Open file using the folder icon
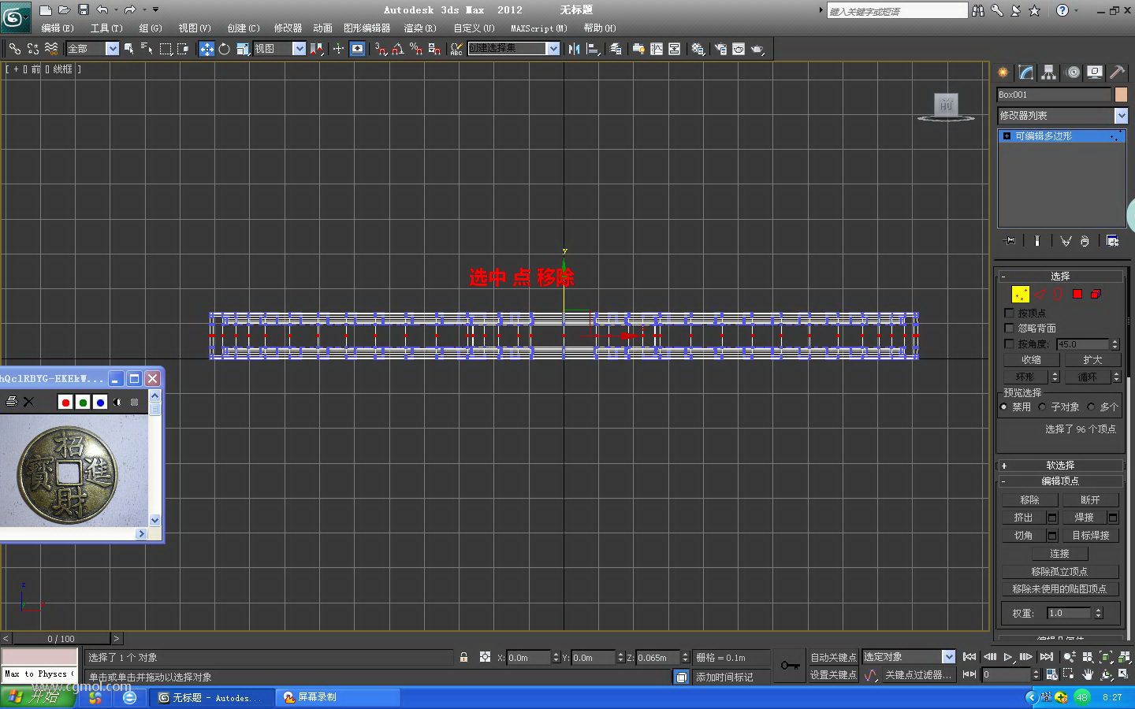The height and width of the screenshot is (709, 1135). coord(64,10)
